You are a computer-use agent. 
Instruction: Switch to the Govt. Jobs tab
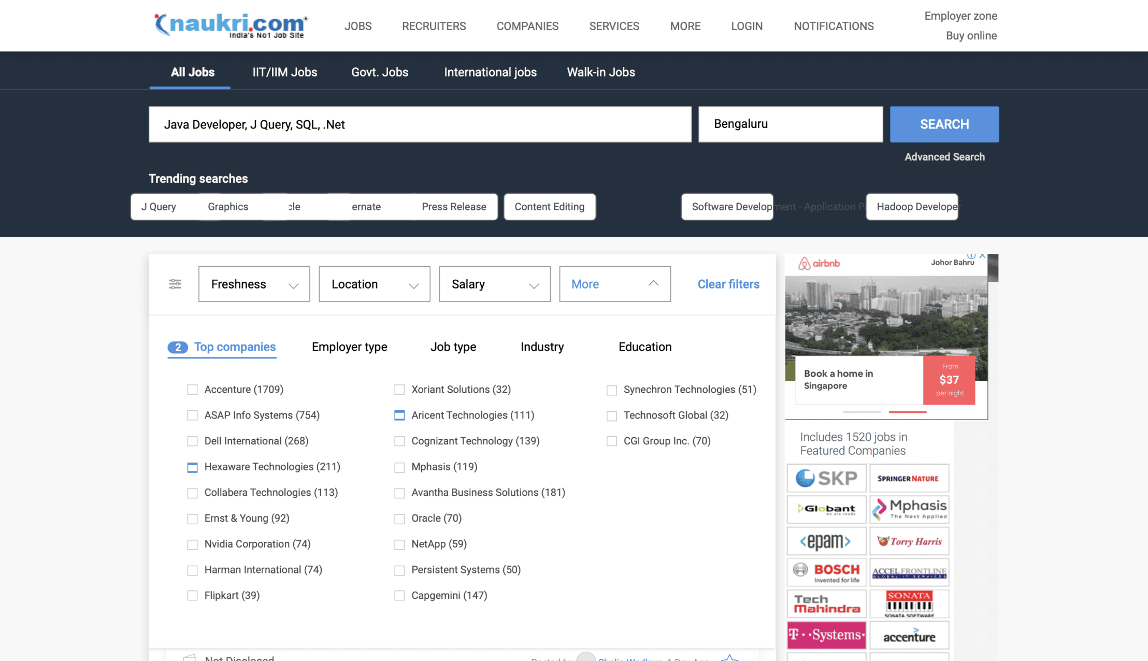coord(380,72)
